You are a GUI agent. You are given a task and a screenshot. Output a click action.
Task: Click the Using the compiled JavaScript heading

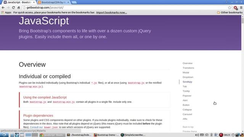[x=45, y=97]
